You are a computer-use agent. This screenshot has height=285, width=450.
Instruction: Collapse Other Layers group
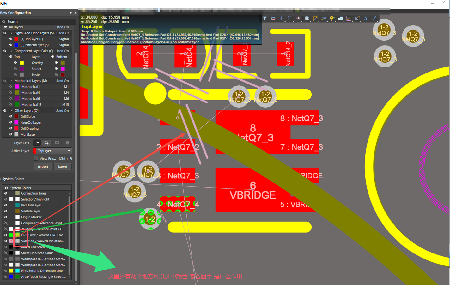(x=12, y=111)
